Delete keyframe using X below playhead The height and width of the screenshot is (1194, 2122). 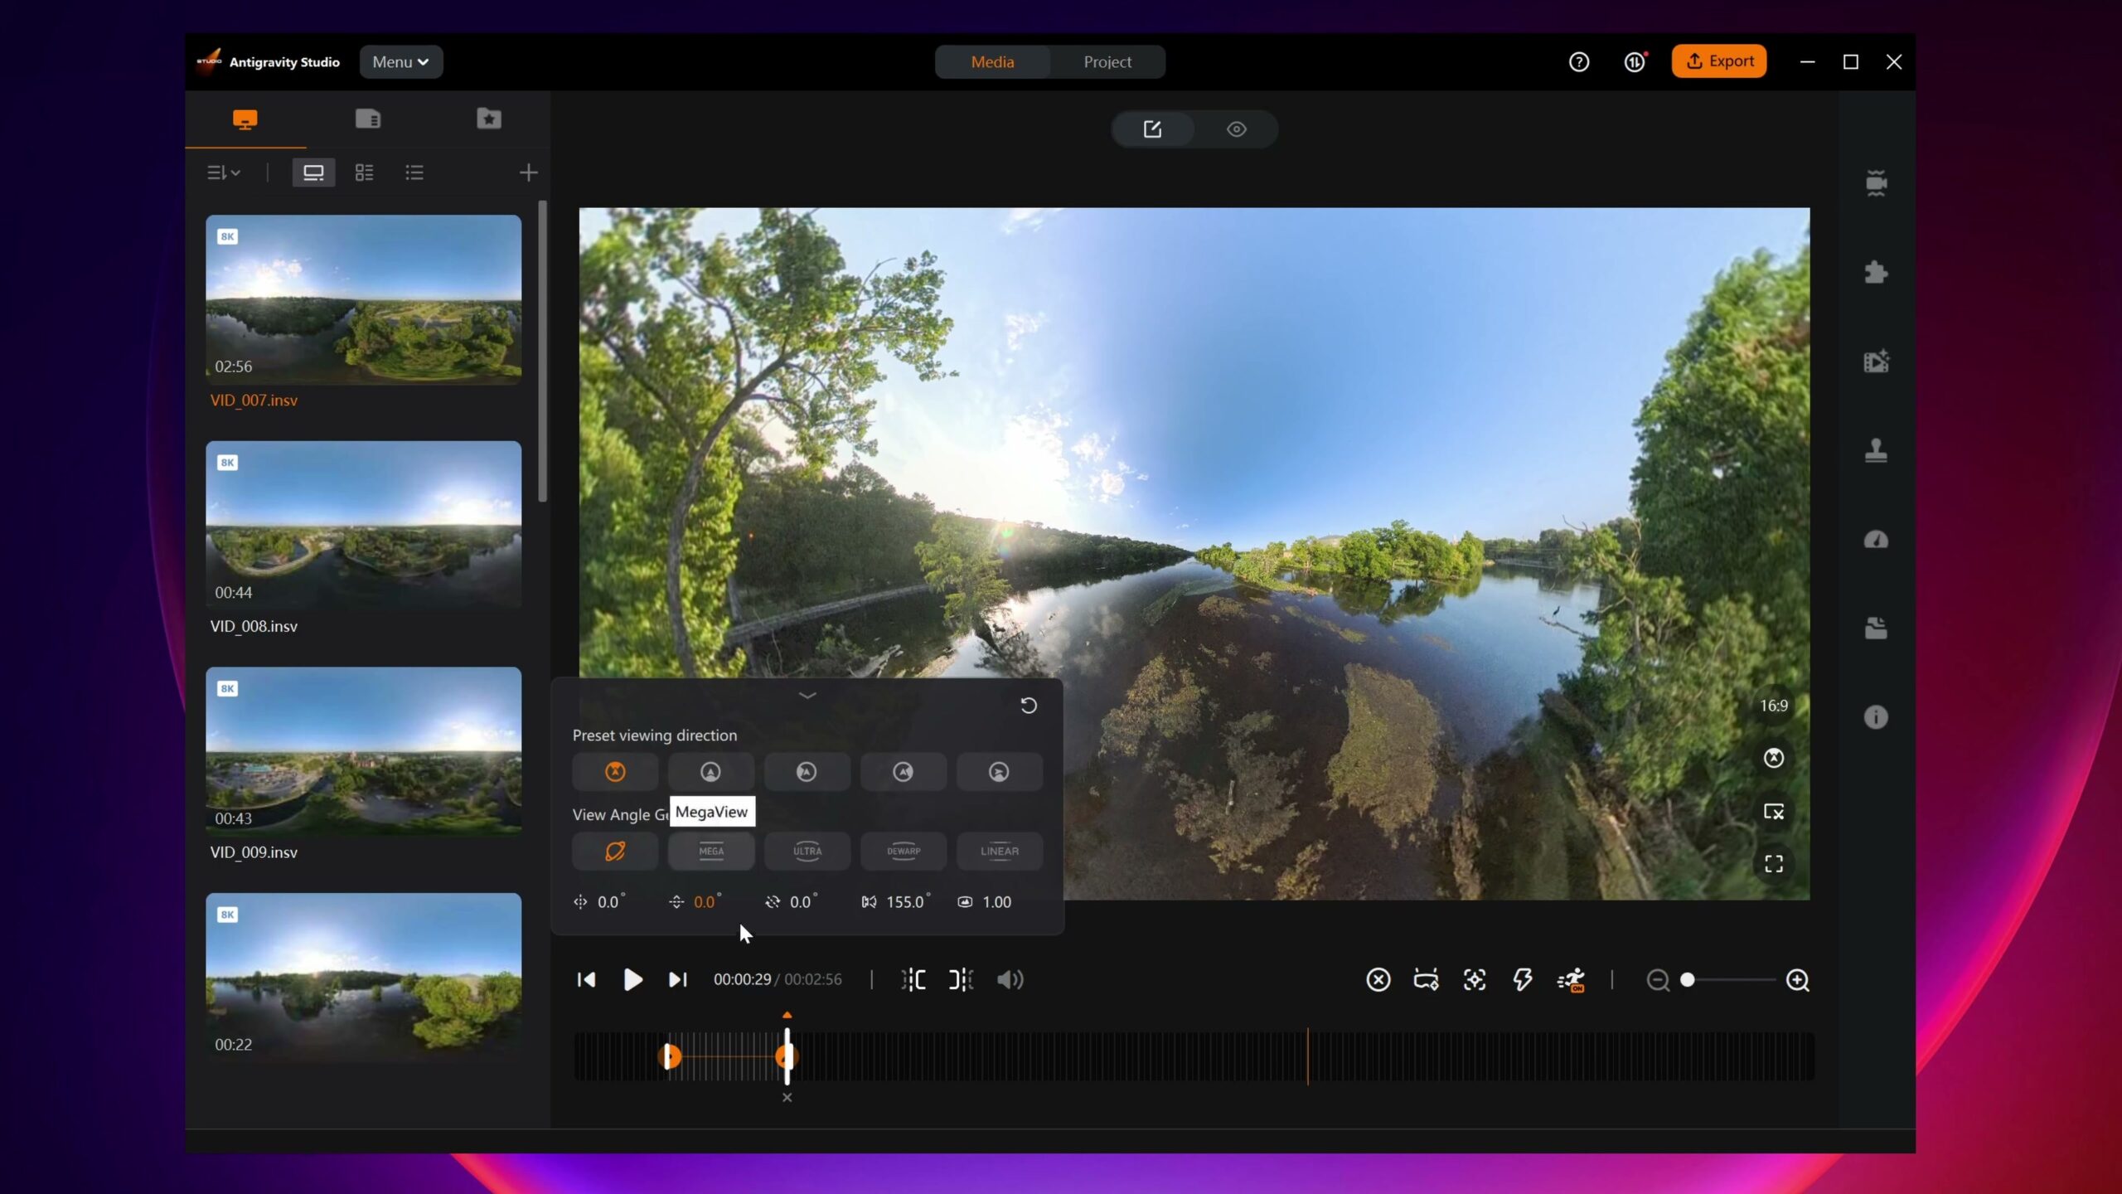click(787, 1098)
